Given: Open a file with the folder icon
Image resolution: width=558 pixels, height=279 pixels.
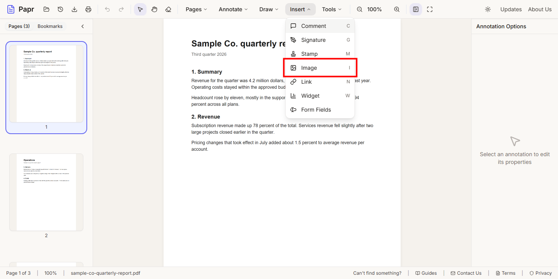Looking at the screenshot, I should [46, 9].
